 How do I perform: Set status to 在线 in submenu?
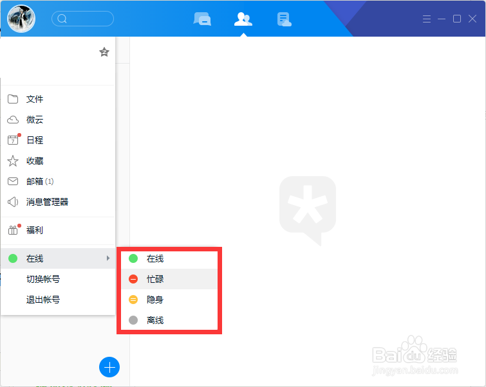click(x=169, y=258)
